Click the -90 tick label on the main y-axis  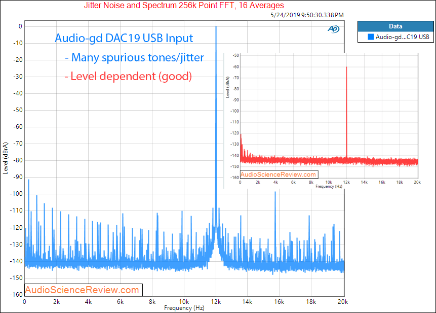[x=18, y=177]
